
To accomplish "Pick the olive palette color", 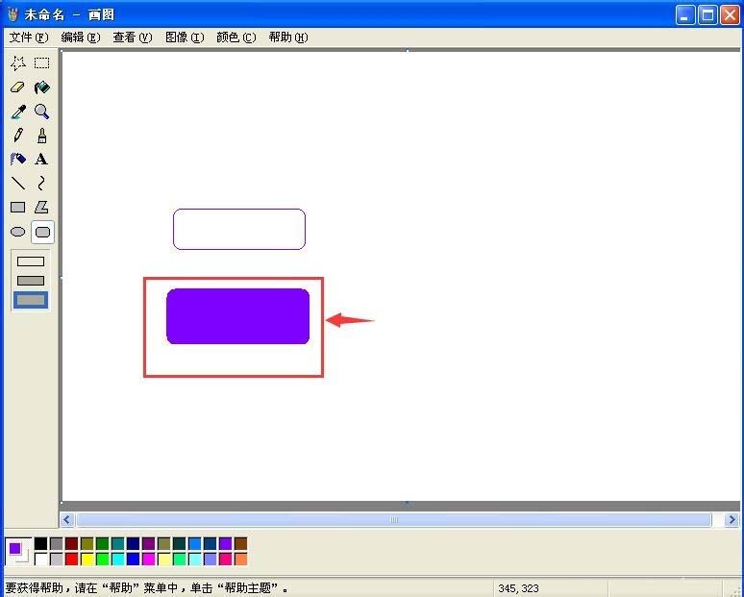I will 87,543.
